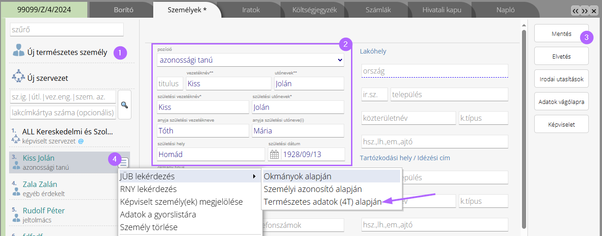This screenshot has height=236, width=602.
Task: Click the Lakóhely k.típus field
Action: pyautogui.click(x=483, y=118)
